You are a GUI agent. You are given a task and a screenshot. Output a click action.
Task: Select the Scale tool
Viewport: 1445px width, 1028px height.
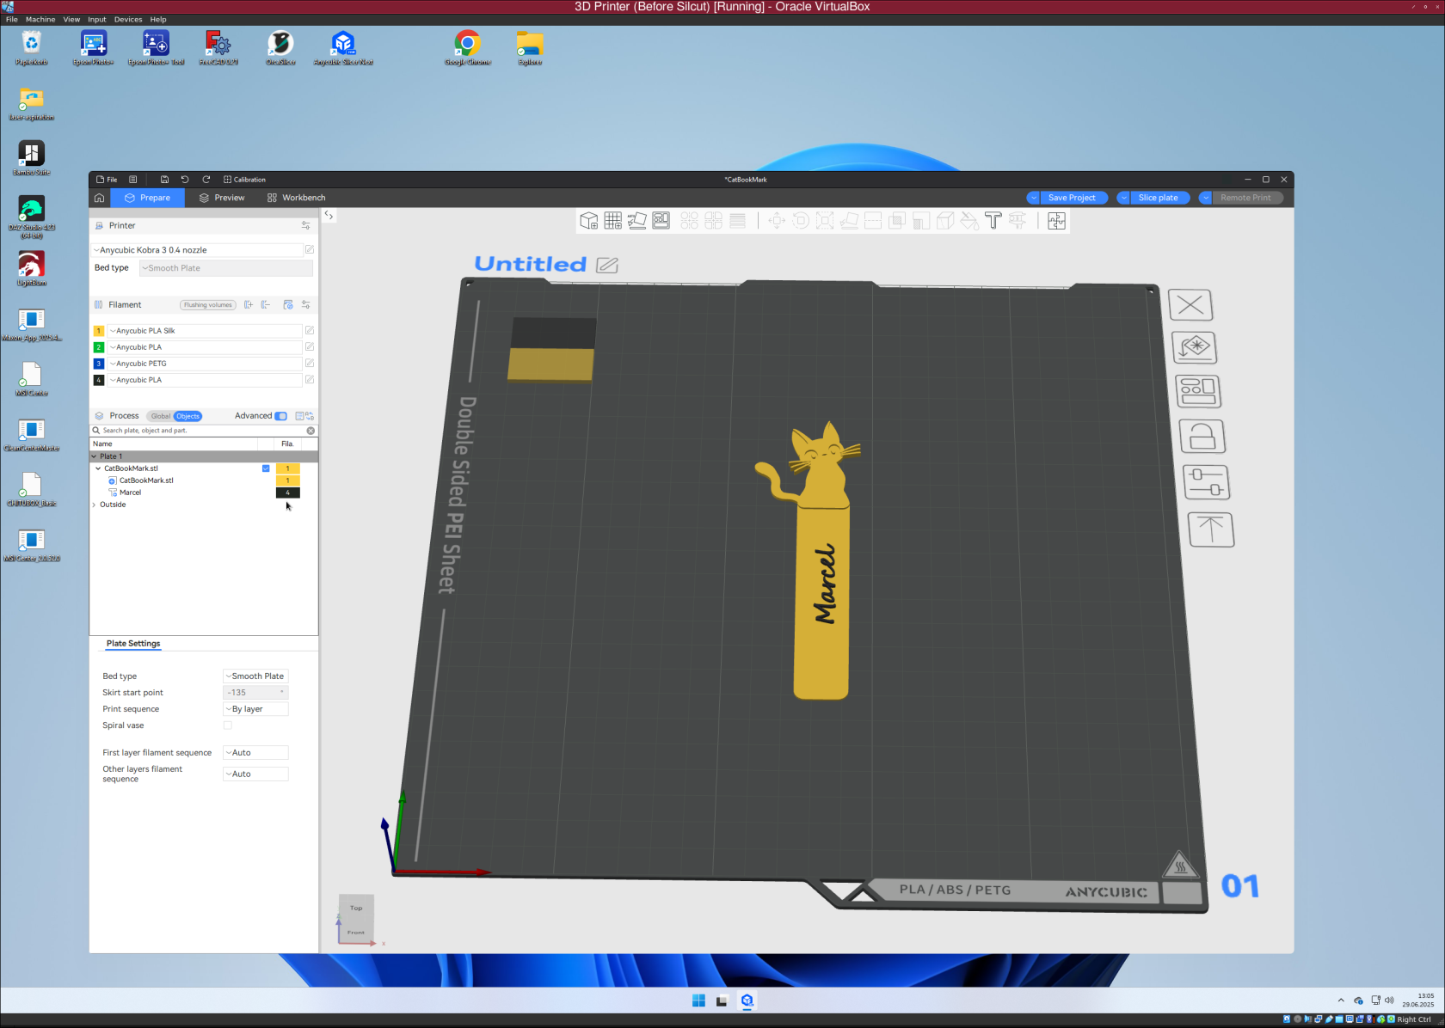pyautogui.click(x=825, y=221)
